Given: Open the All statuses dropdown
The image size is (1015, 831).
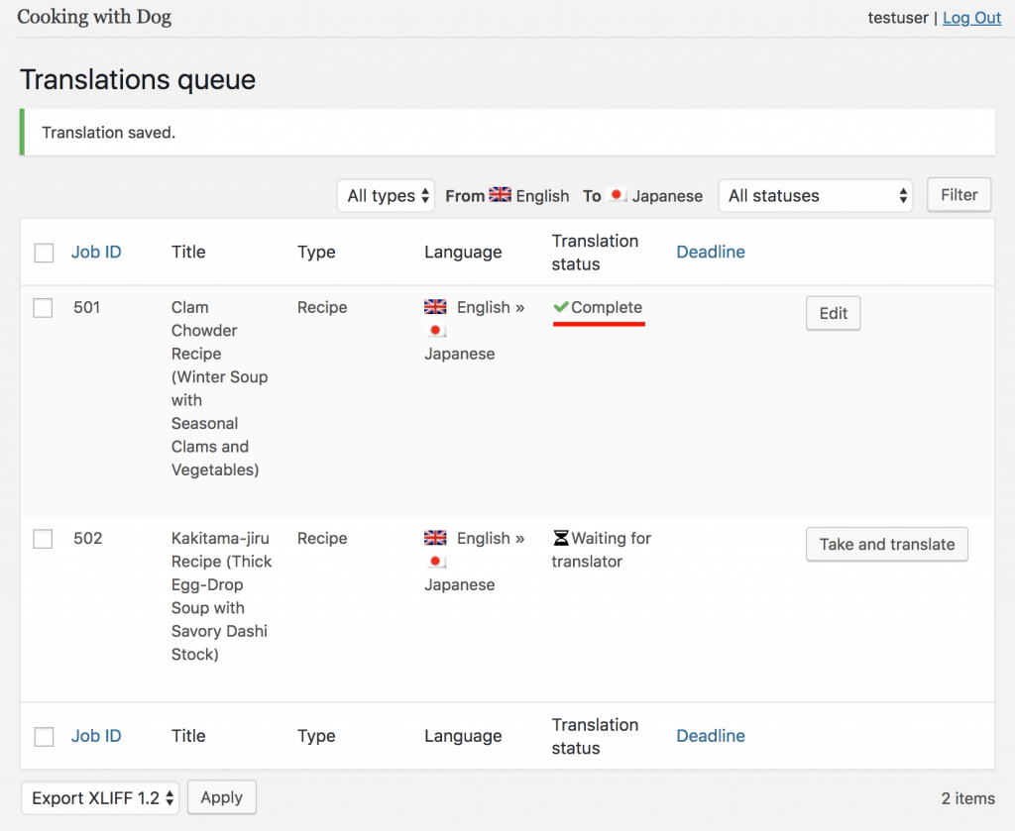Looking at the screenshot, I should tap(816, 195).
